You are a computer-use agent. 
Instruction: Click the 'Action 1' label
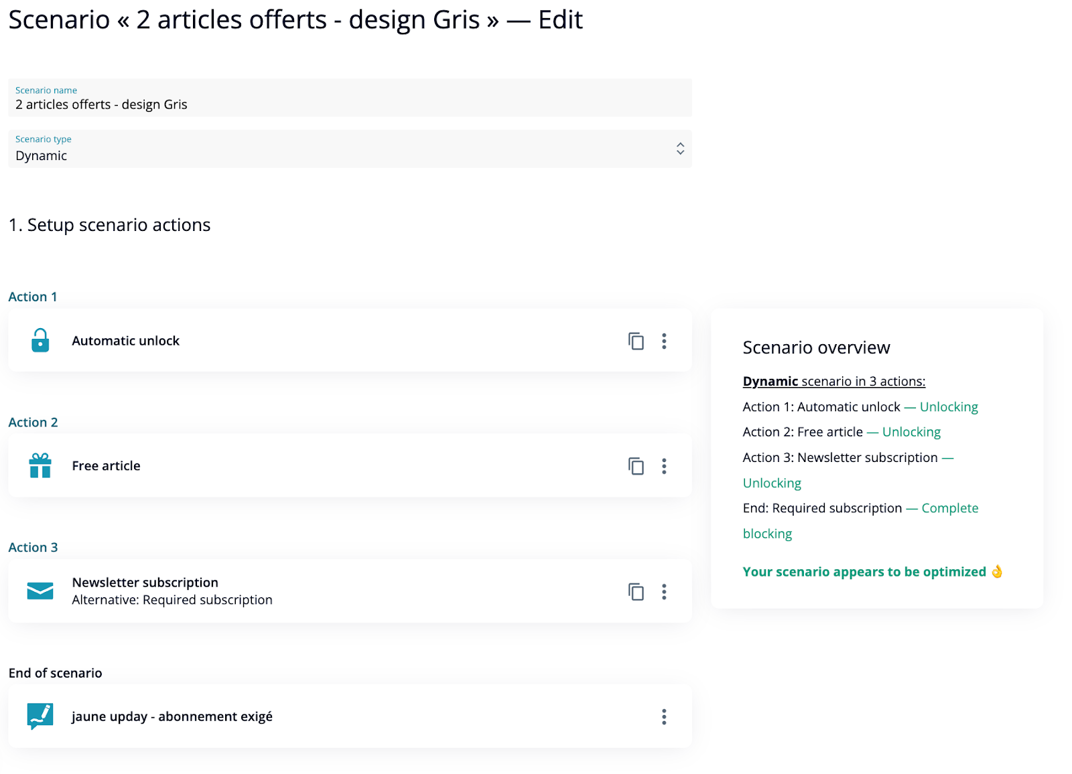(x=33, y=297)
